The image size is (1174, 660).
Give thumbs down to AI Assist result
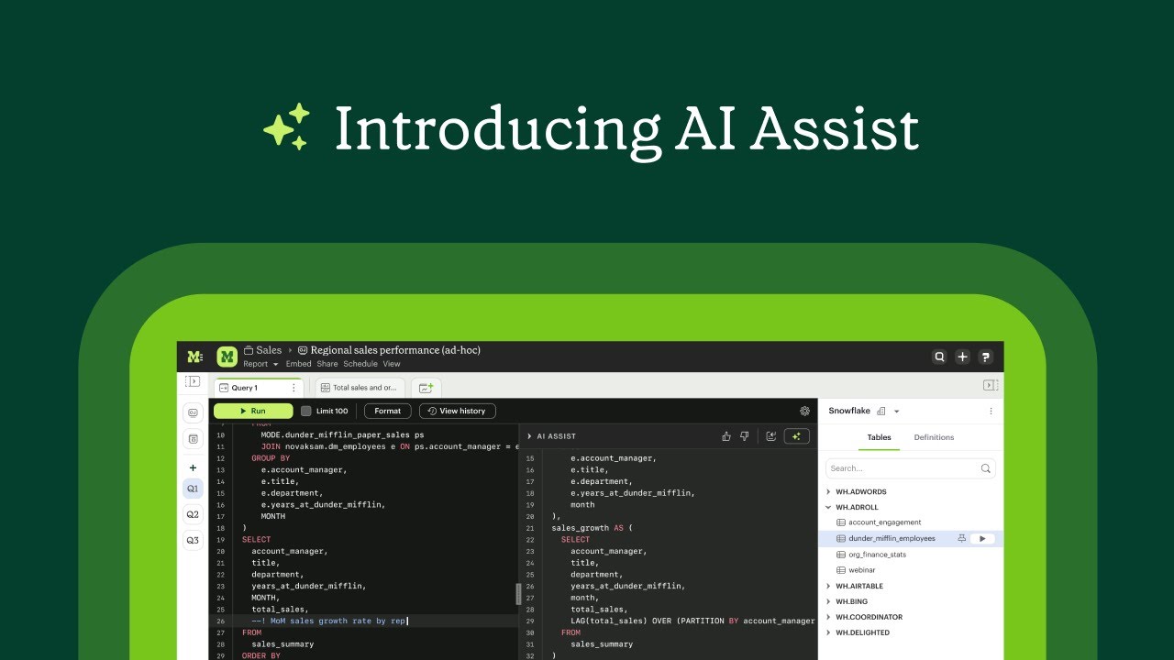pos(745,436)
